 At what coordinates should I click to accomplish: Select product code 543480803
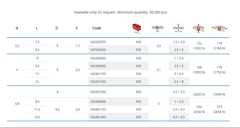[98, 102]
